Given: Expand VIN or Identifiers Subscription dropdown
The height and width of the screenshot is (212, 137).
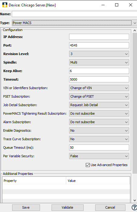Looking at the screenshot, I should tap(99, 88).
